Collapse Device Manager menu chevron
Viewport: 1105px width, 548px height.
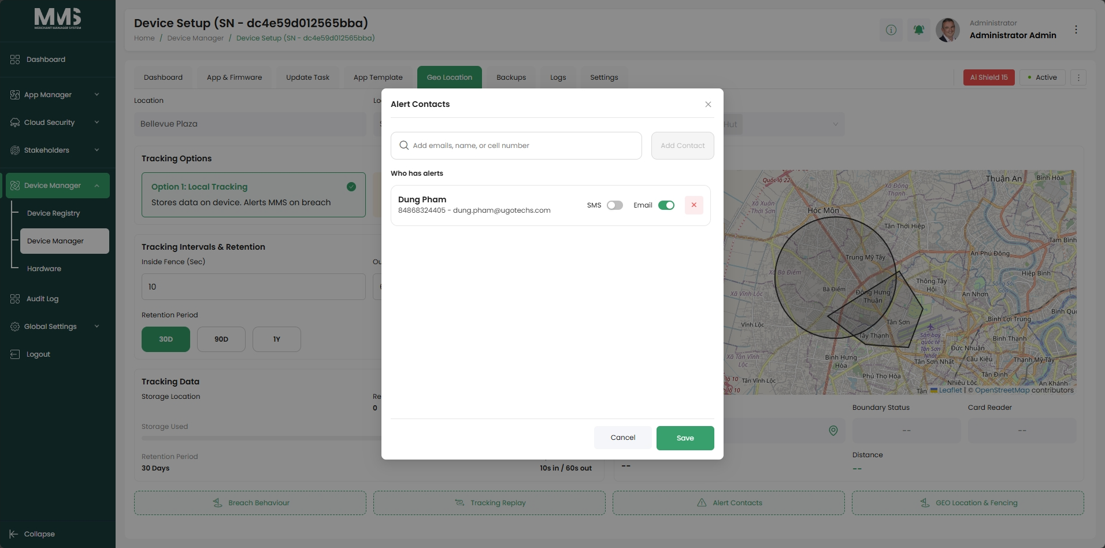(97, 186)
